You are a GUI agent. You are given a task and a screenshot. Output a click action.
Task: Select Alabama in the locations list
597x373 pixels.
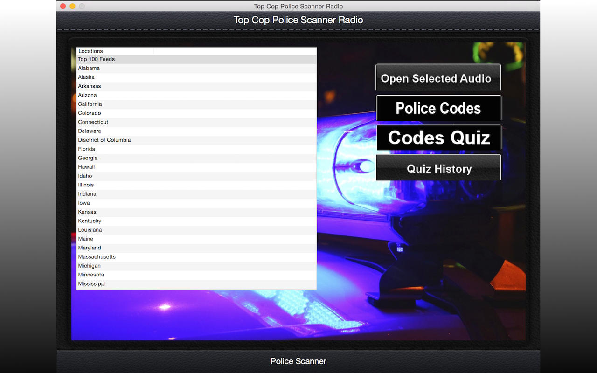[x=196, y=68]
